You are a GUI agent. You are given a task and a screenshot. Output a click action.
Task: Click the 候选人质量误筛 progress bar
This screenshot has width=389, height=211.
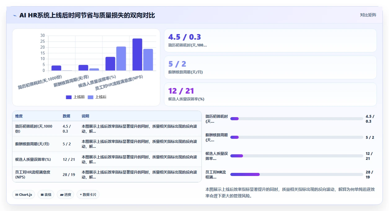point(297,156)
